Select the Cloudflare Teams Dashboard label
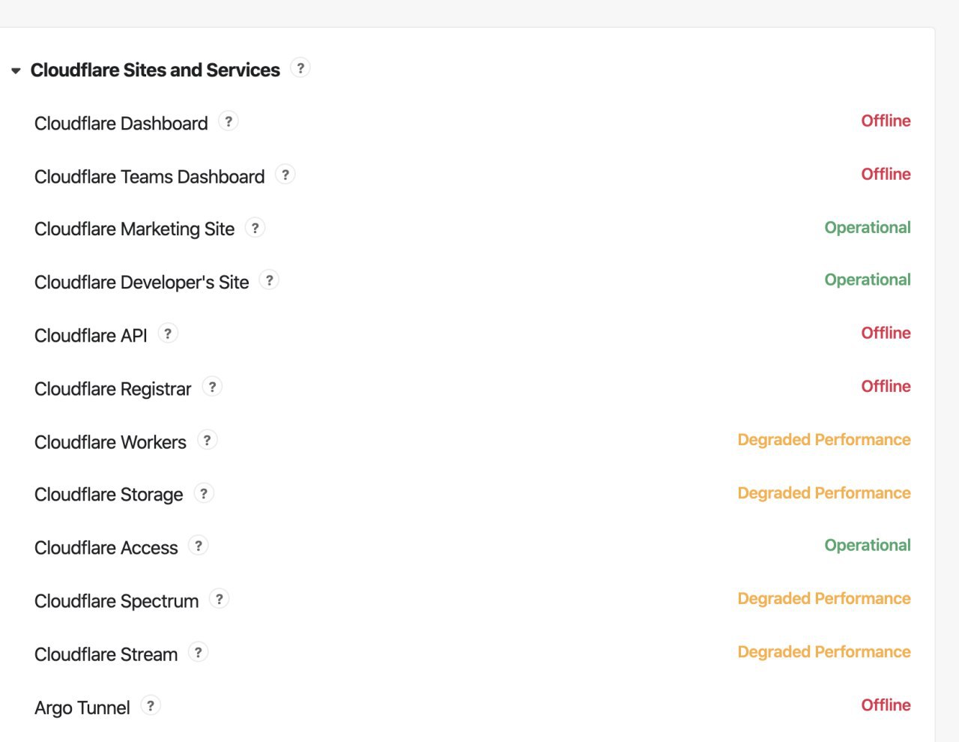 tap(150, 177)
